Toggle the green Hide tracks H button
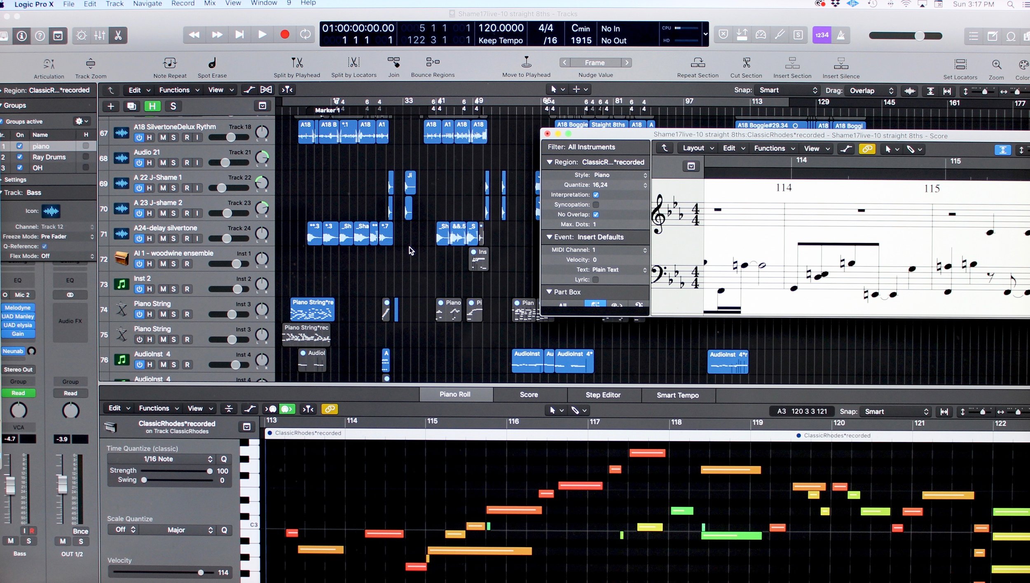Screen dimensions: 1030x583 152,106
